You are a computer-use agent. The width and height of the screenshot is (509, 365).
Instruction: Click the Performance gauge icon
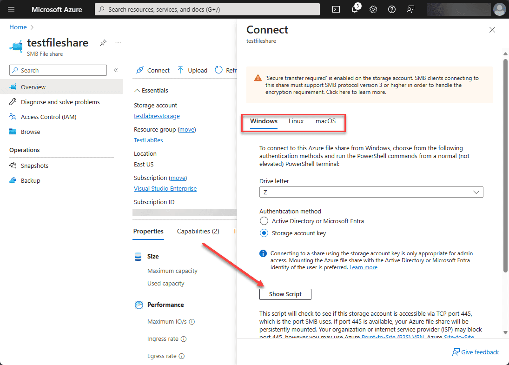pos(139,305)
